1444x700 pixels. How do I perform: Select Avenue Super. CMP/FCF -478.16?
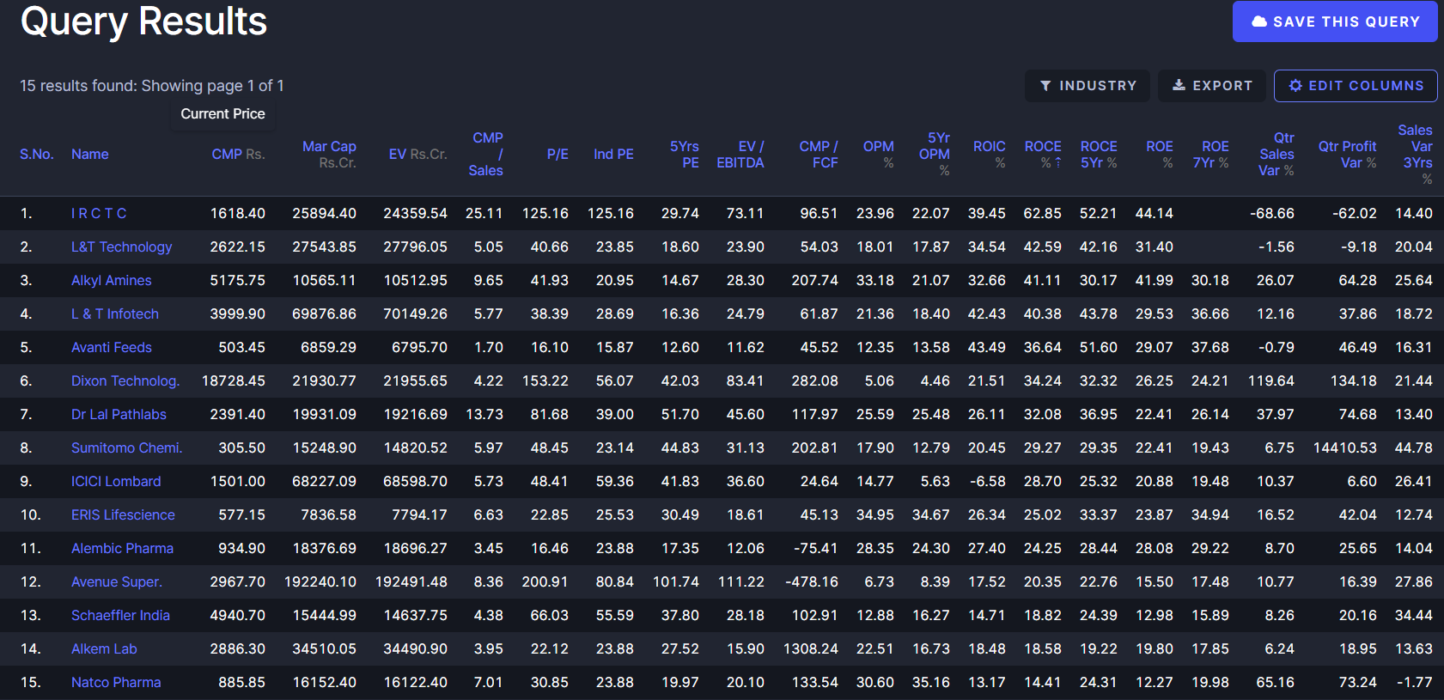(812, 581)
